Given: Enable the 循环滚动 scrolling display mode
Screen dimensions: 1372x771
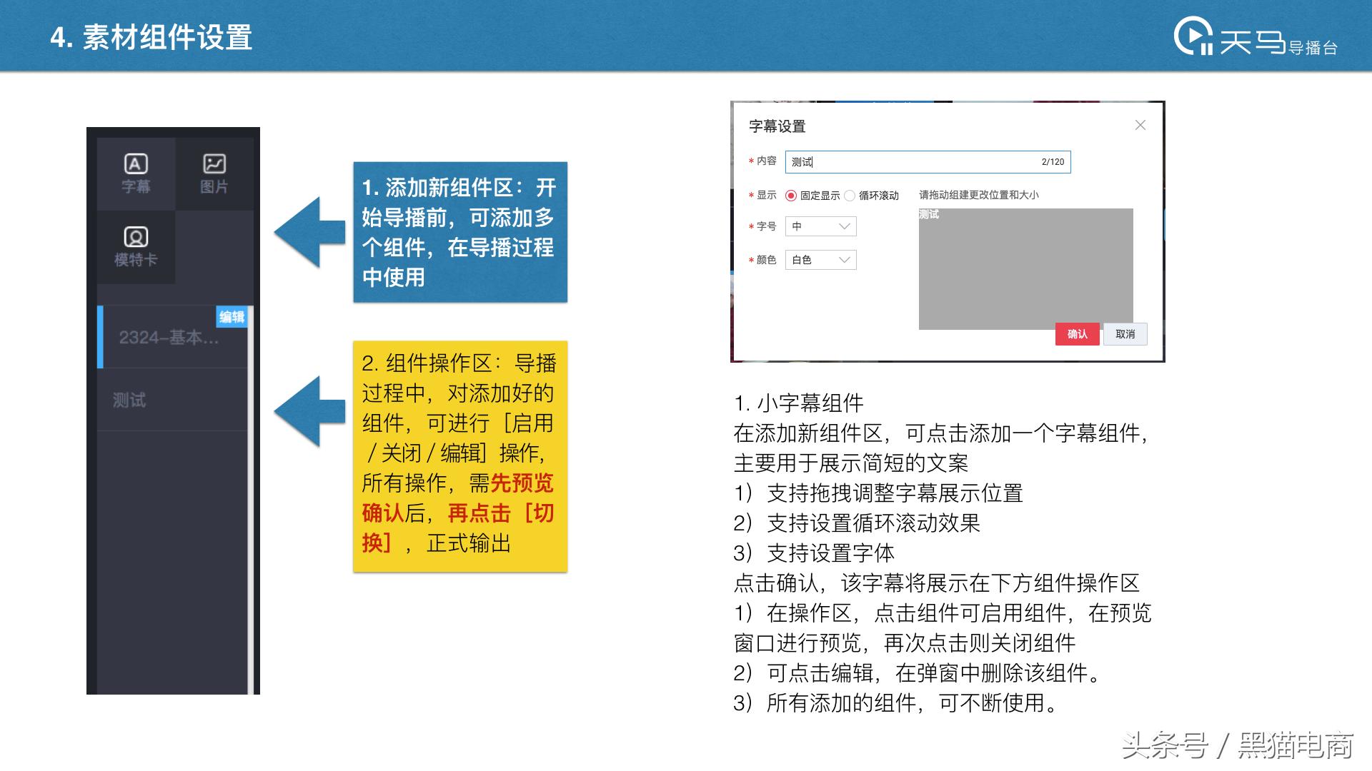Looking at the screenshot, I should coord(850,193).
